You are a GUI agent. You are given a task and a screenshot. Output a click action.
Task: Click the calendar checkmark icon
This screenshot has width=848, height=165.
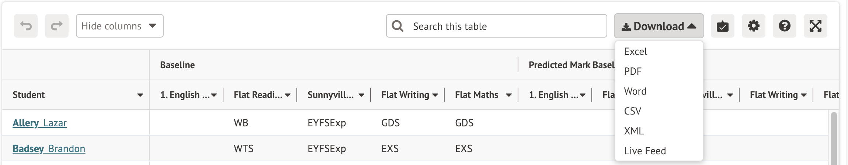click(722, 26)
